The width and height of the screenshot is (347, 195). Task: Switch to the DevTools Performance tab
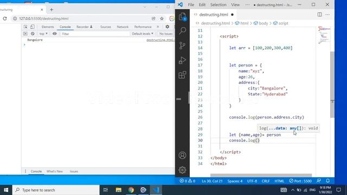tap(143, 27)
